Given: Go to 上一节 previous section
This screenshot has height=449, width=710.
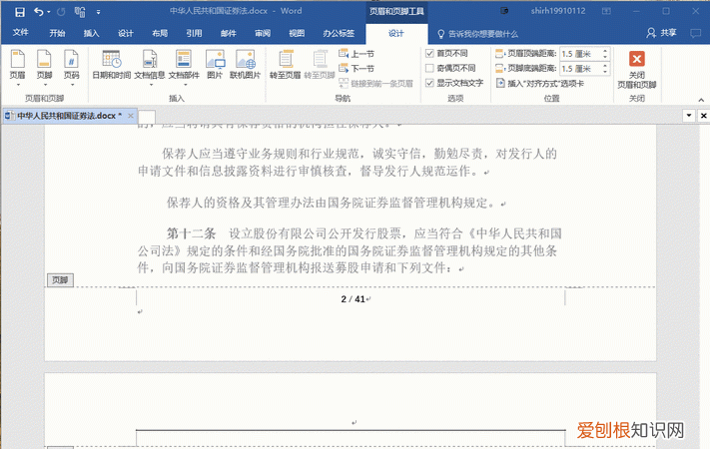Looking at the screenshot, I should 356,54.
